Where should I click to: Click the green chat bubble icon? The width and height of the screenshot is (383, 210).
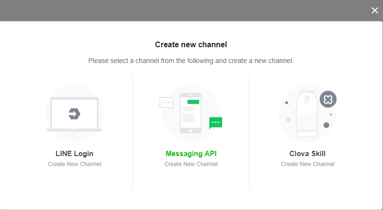(216, 123)
